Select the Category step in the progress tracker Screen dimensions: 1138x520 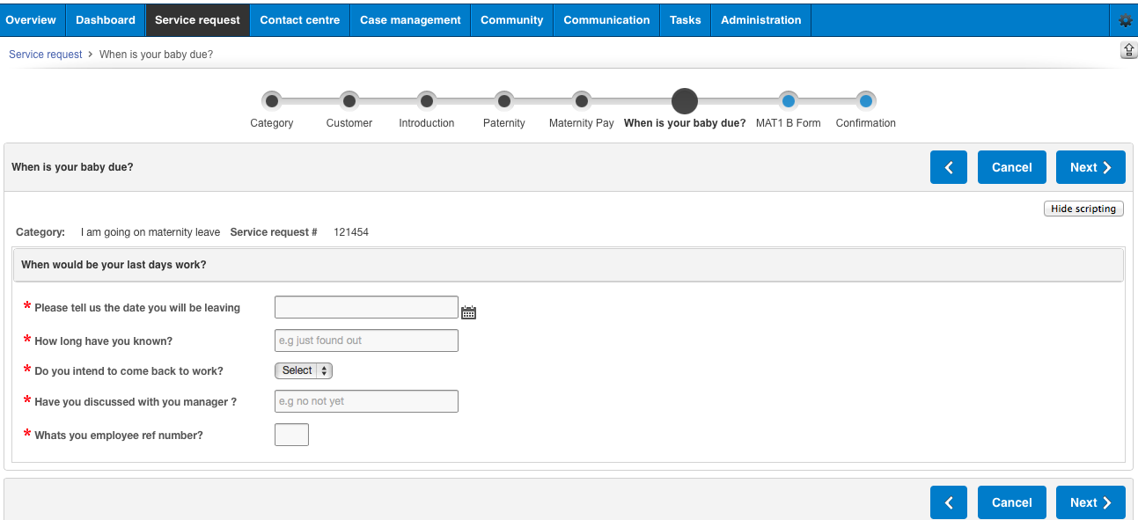(271, 100)
